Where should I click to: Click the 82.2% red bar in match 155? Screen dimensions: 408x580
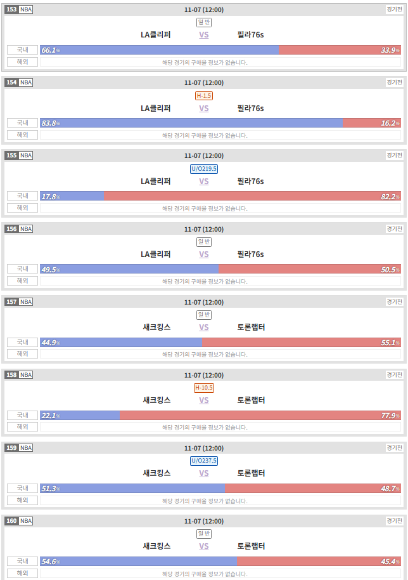253,196
